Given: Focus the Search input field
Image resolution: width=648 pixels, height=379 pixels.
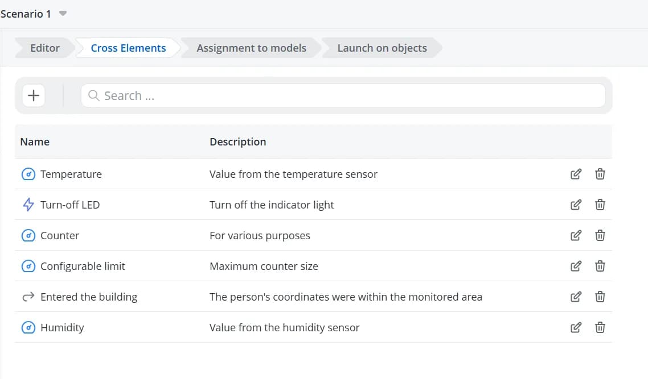Looking at the screenshot, I should click(343, 95).
